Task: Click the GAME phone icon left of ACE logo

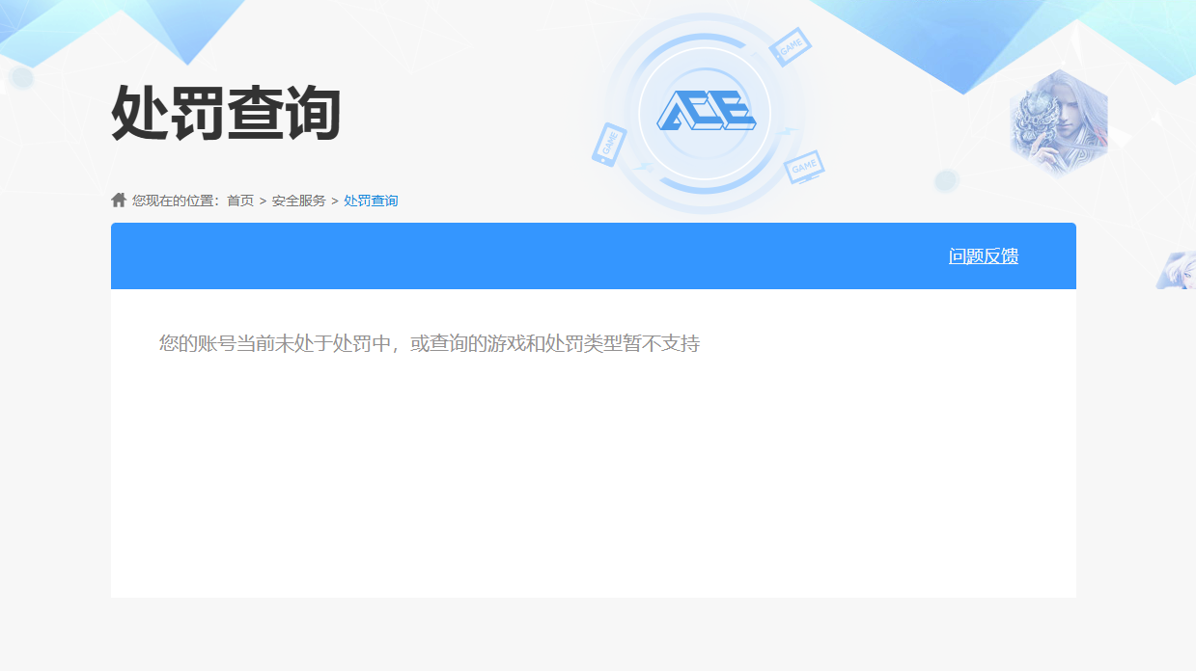Action: click(609, 145)
